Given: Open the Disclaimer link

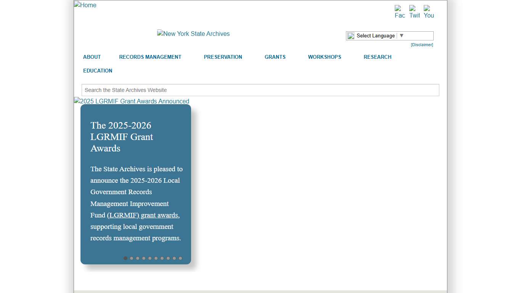Looking at the screenshot, I should (422, 45).
